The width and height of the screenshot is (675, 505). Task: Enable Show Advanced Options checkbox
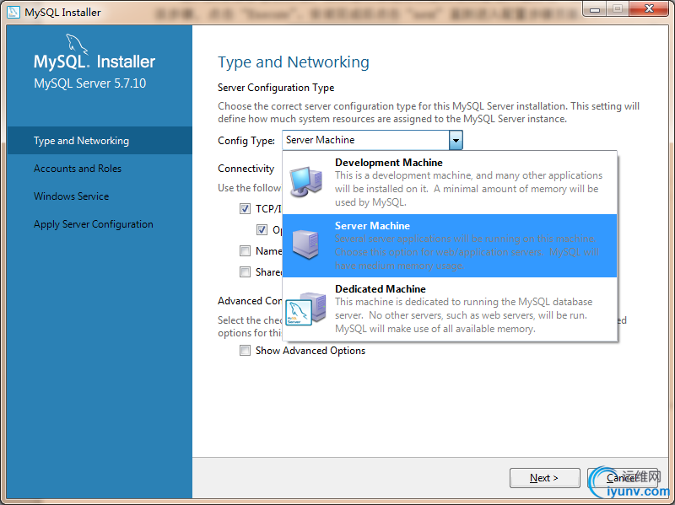245,351
